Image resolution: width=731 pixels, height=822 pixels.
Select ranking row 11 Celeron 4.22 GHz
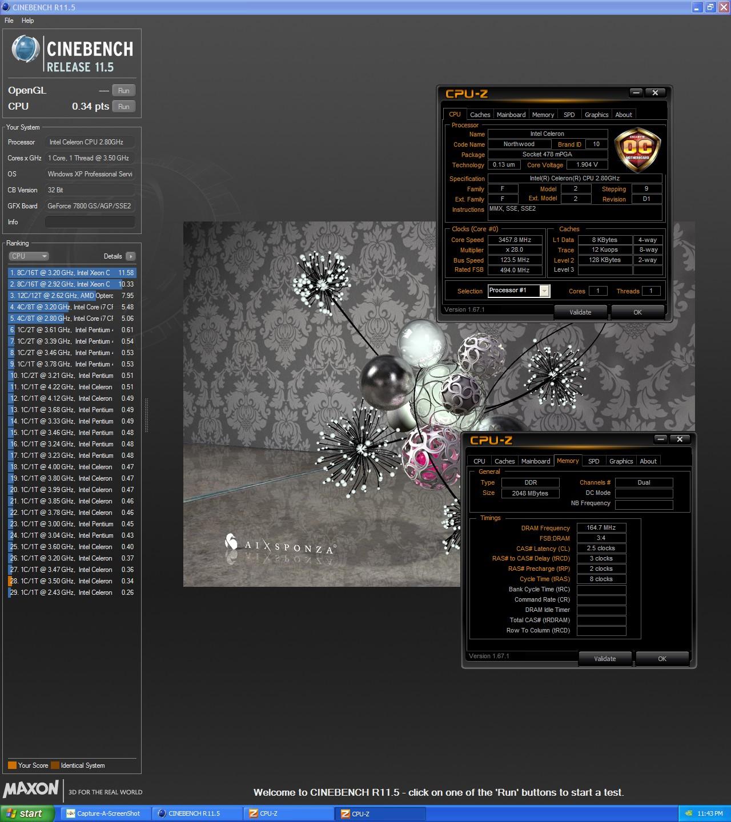coord(72,387)
